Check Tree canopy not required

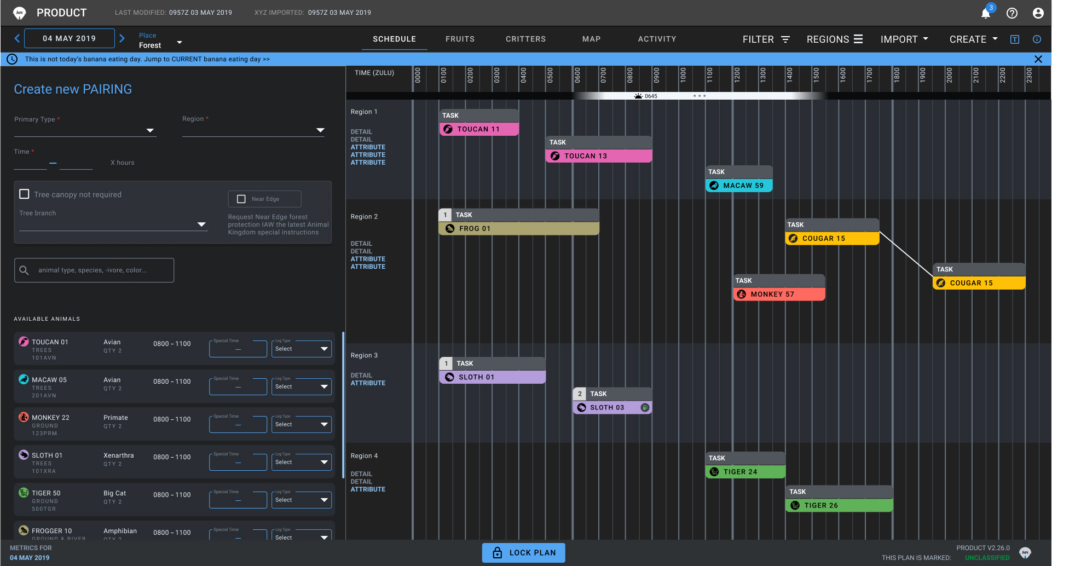24,194
